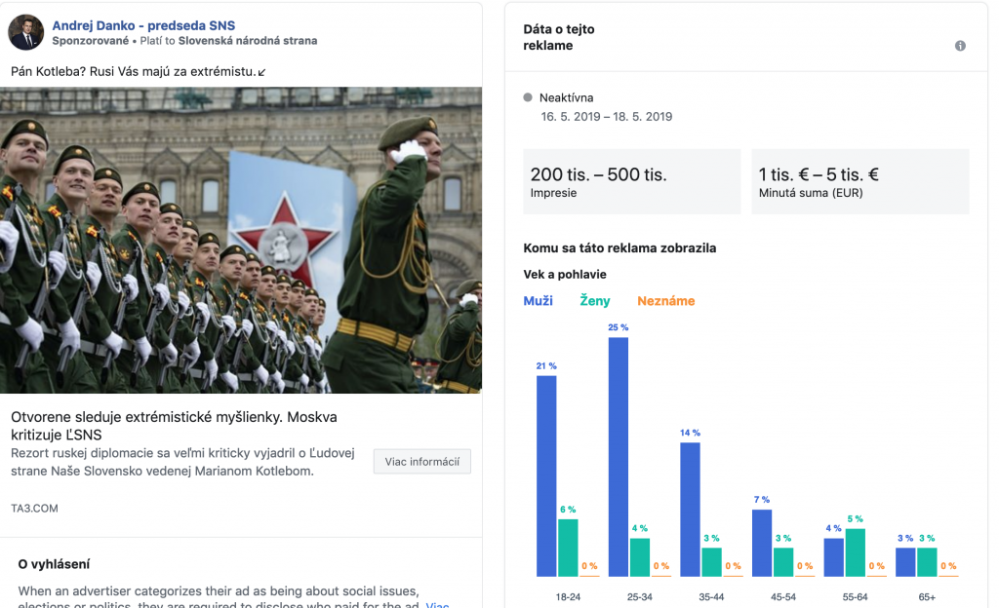Click the 35-44 age axis label

711,596
